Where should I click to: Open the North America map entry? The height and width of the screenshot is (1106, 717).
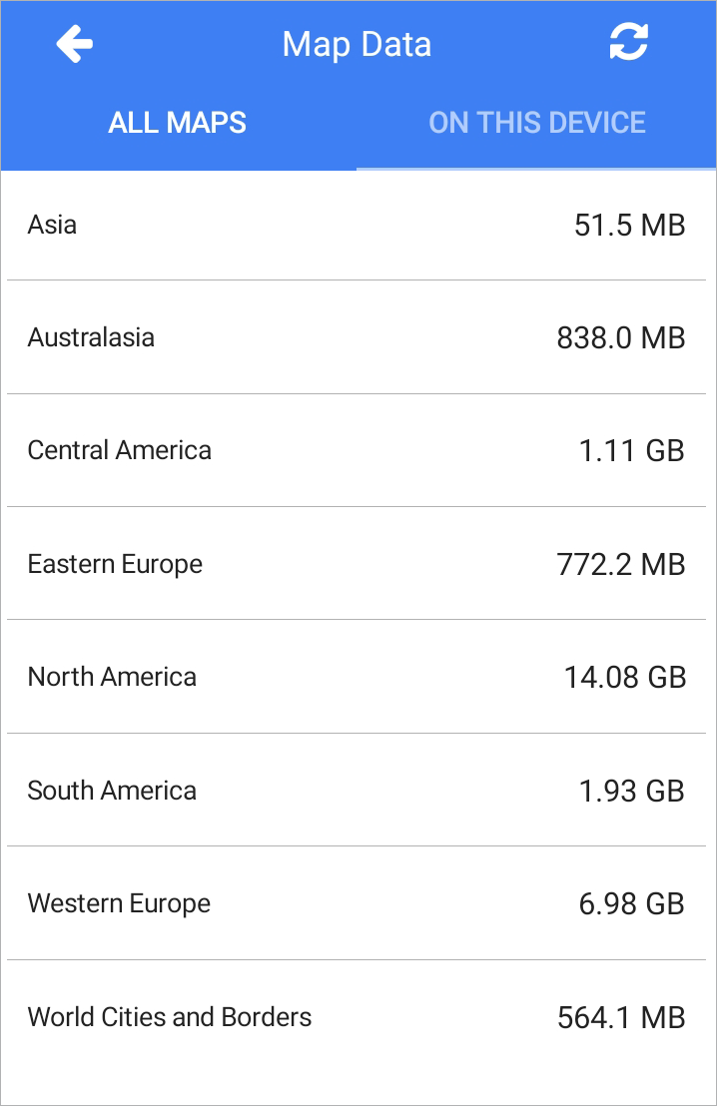click(357, 677)
